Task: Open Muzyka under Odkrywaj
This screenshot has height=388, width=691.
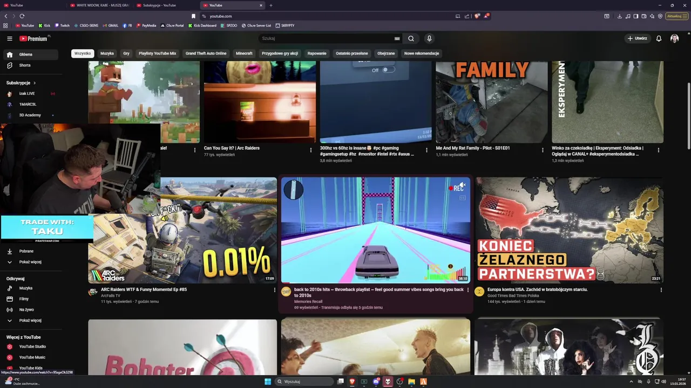Action: [x=32, y=288]
